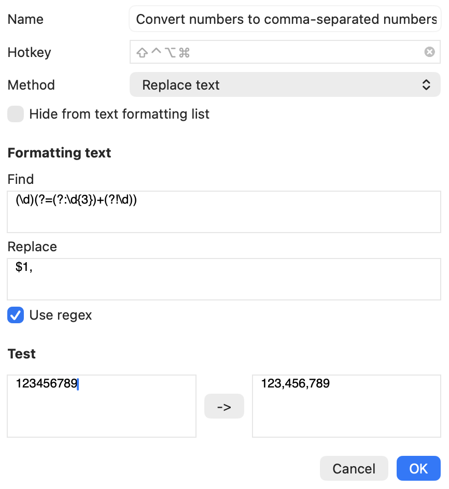Click in the Replace text box containing $1,
Image resolution: width=449 pixels, height=489 pixels.
pyautogui.click(x=224, y=279)
